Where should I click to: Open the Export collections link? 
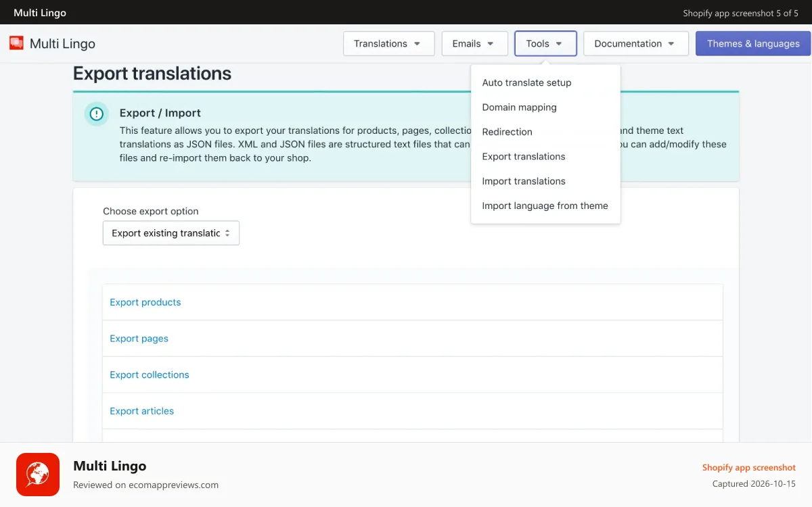(150, 375)
